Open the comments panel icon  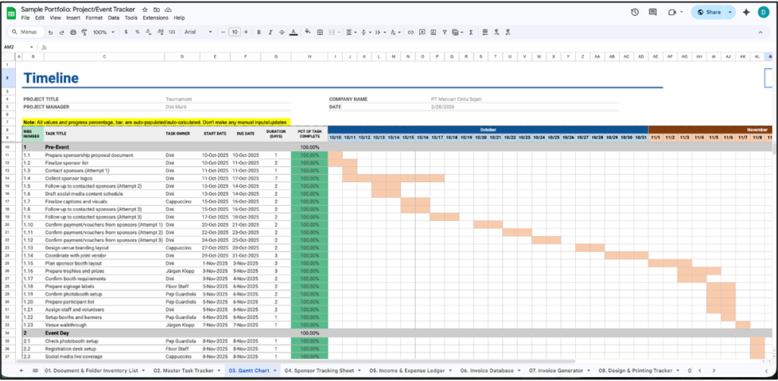653,12
